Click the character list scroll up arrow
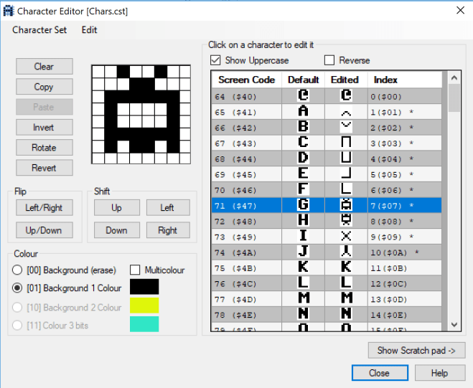 [454, 77]
